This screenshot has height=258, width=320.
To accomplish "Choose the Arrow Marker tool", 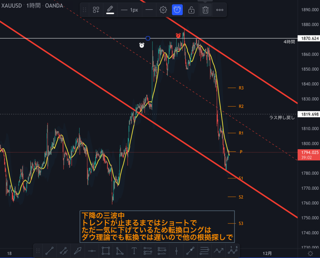I will point(190,251).
